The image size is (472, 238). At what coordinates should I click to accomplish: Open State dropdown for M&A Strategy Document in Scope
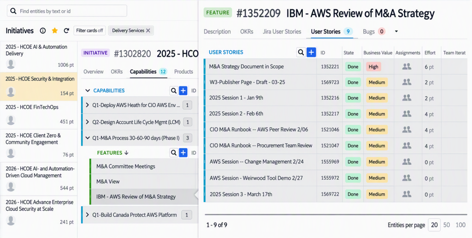tap(353, 67)
